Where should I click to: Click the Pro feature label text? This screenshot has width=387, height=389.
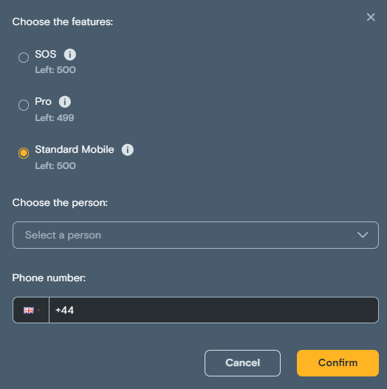[43, 101]
